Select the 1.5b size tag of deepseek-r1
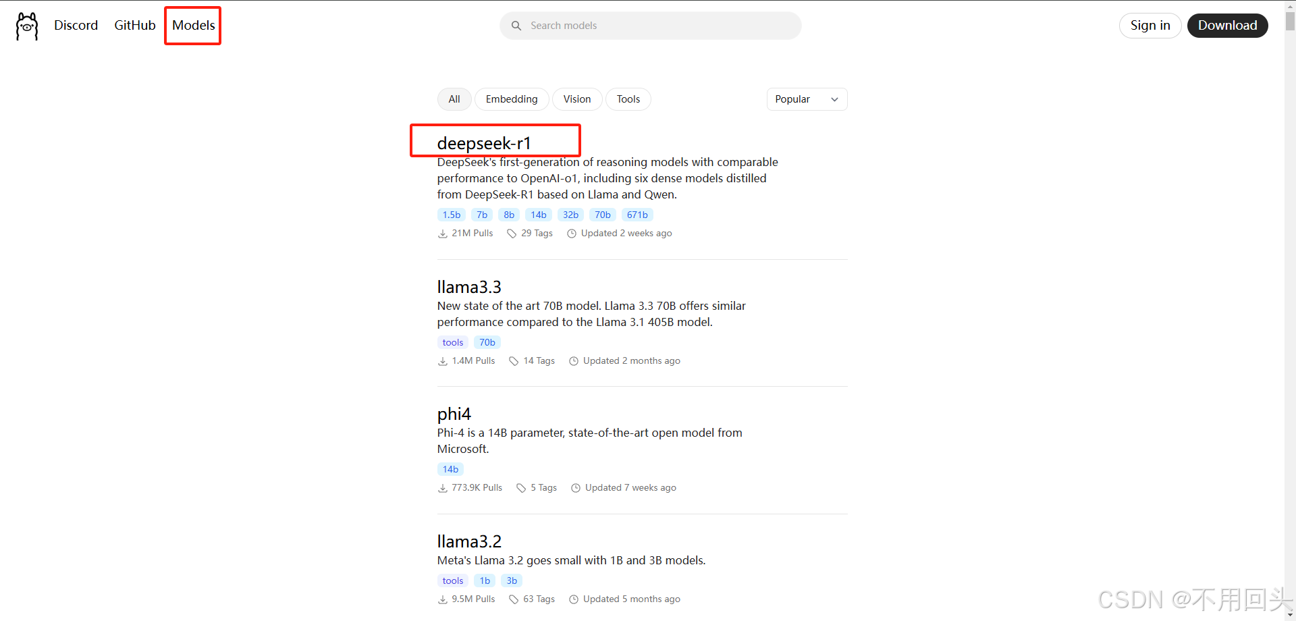 (x=452, y=215)
